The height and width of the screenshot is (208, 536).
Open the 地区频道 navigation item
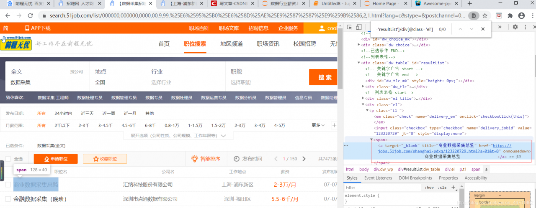(x=232, y=44)
